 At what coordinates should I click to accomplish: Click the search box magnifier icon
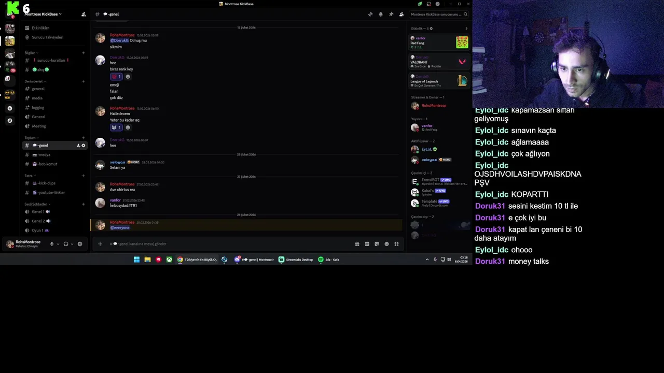click(x=465, y=15)
